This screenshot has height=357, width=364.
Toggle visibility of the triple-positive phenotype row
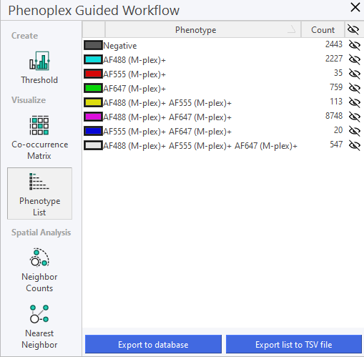click(x=355, y=145)
